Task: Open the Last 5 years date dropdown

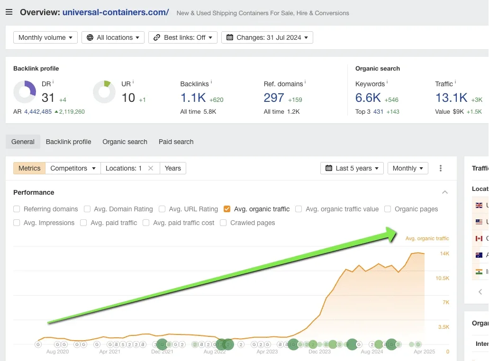Action: point(352,168)
